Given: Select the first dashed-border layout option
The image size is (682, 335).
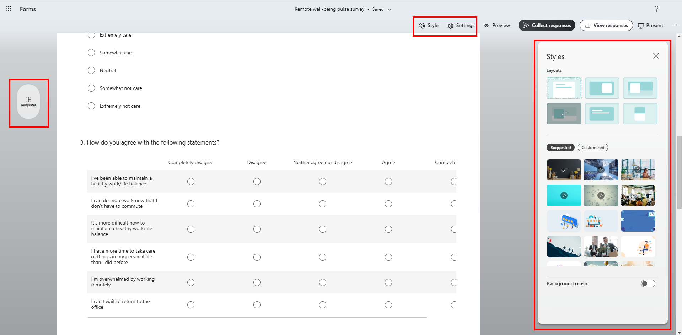Looking at the screenshot, I should [x=564, y=88].
